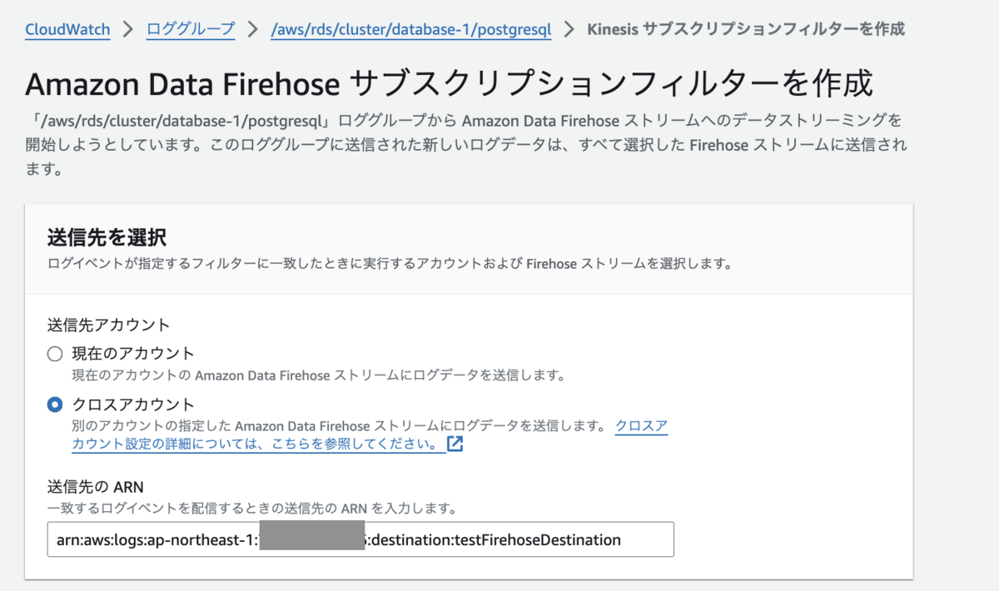Focus the 送信先の ARN input field
The width and height of the screenshot is (999, 591).
click(x=360, y=539)
